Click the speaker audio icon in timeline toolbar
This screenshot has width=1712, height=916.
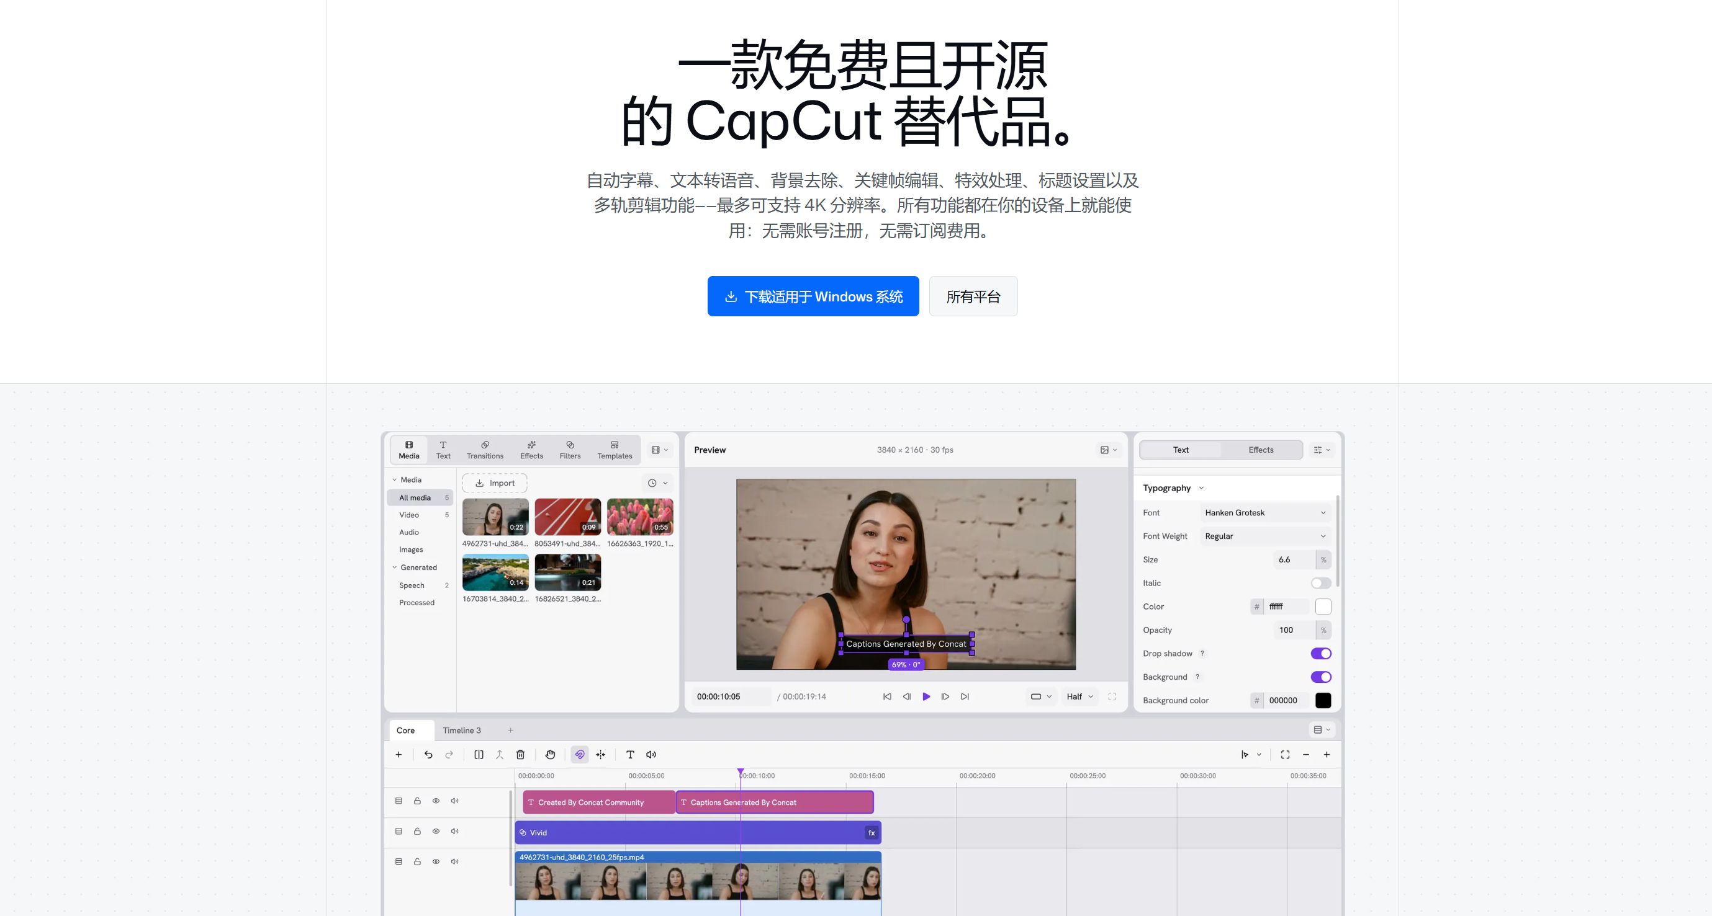coord(651,755)
